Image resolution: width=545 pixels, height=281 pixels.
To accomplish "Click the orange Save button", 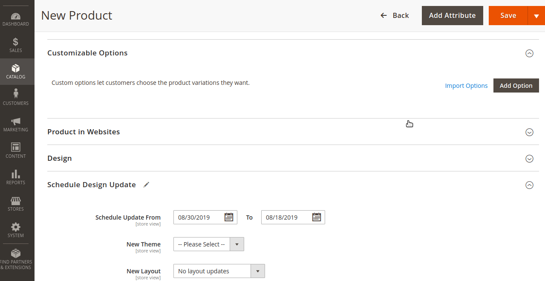I will tap(508, 15).
